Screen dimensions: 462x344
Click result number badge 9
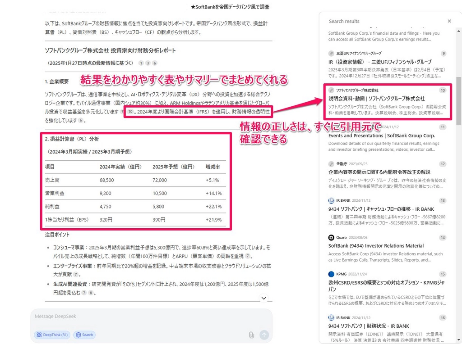[x=444, y=54]
